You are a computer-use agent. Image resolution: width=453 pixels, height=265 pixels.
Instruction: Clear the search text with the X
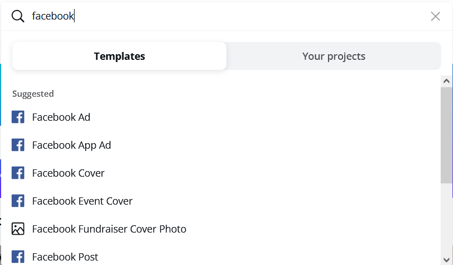click(x=436, y=16)
